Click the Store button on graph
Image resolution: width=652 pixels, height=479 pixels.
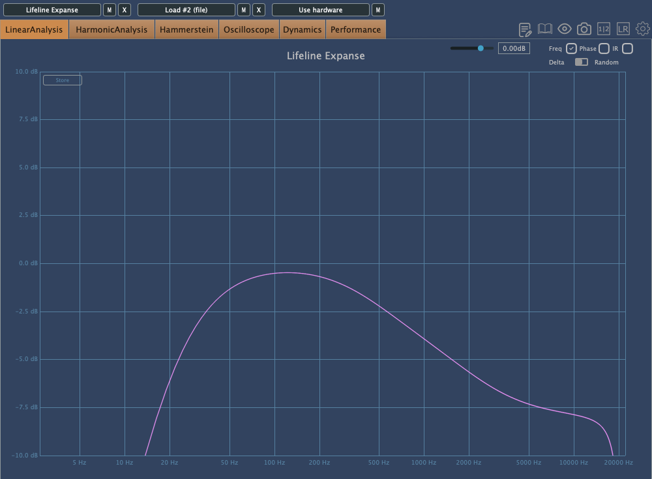pyautogui.click(x=63, y=80)
